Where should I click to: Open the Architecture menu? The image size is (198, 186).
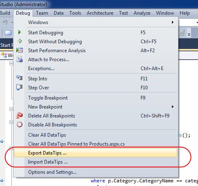click(x=100, y=13)
